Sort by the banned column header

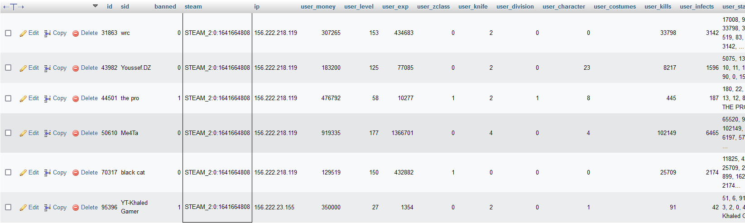[x=165, y=7]
